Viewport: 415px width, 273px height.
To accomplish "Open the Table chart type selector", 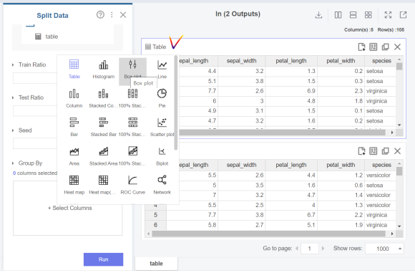I will [156, 47].
